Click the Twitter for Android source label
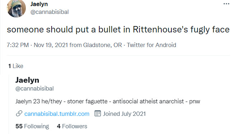This screenshot has height=134, width=232. tap(152, 45)
